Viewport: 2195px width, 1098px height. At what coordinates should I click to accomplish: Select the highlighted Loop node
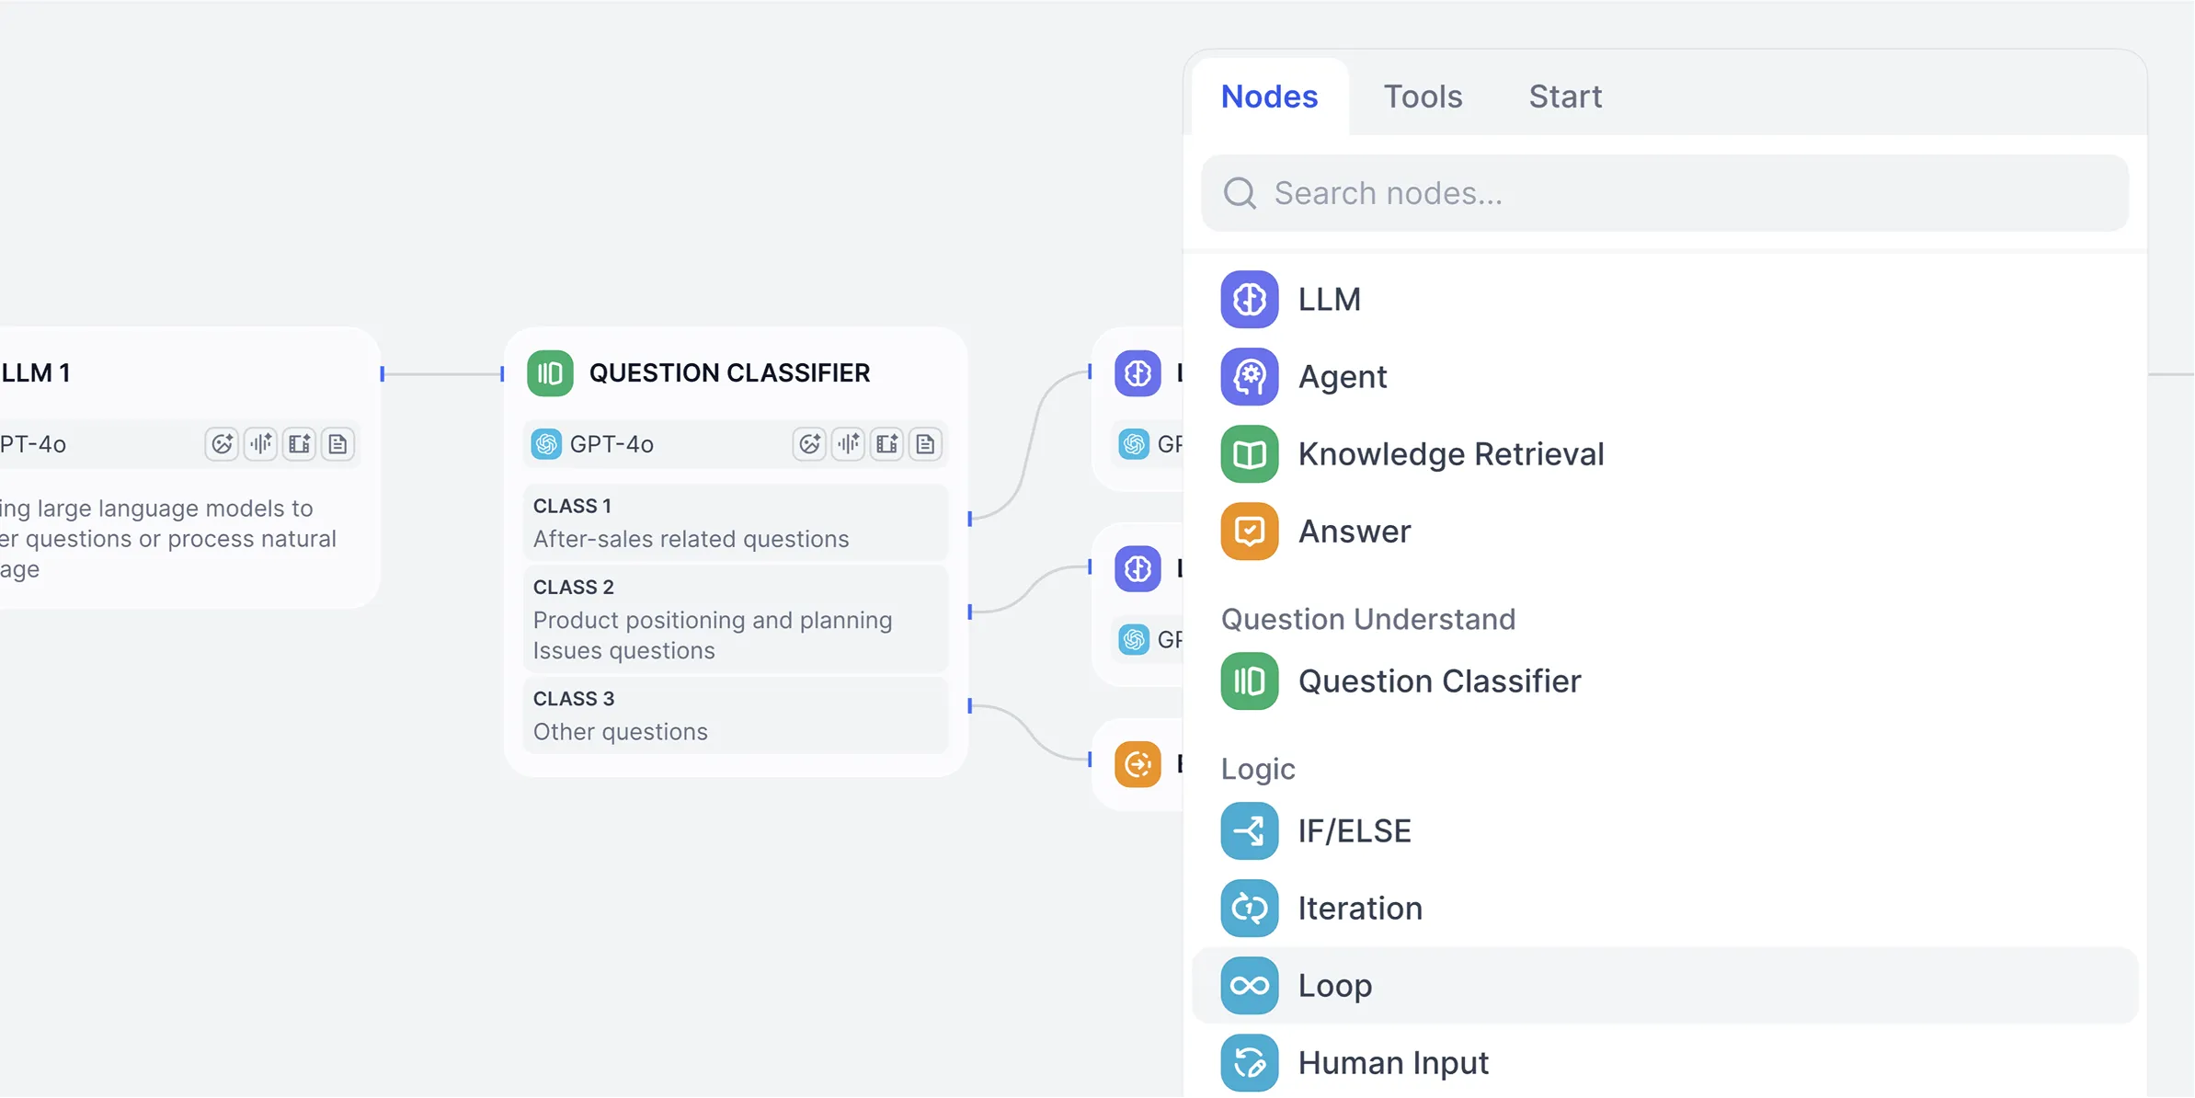click(x=1664, y=985)
